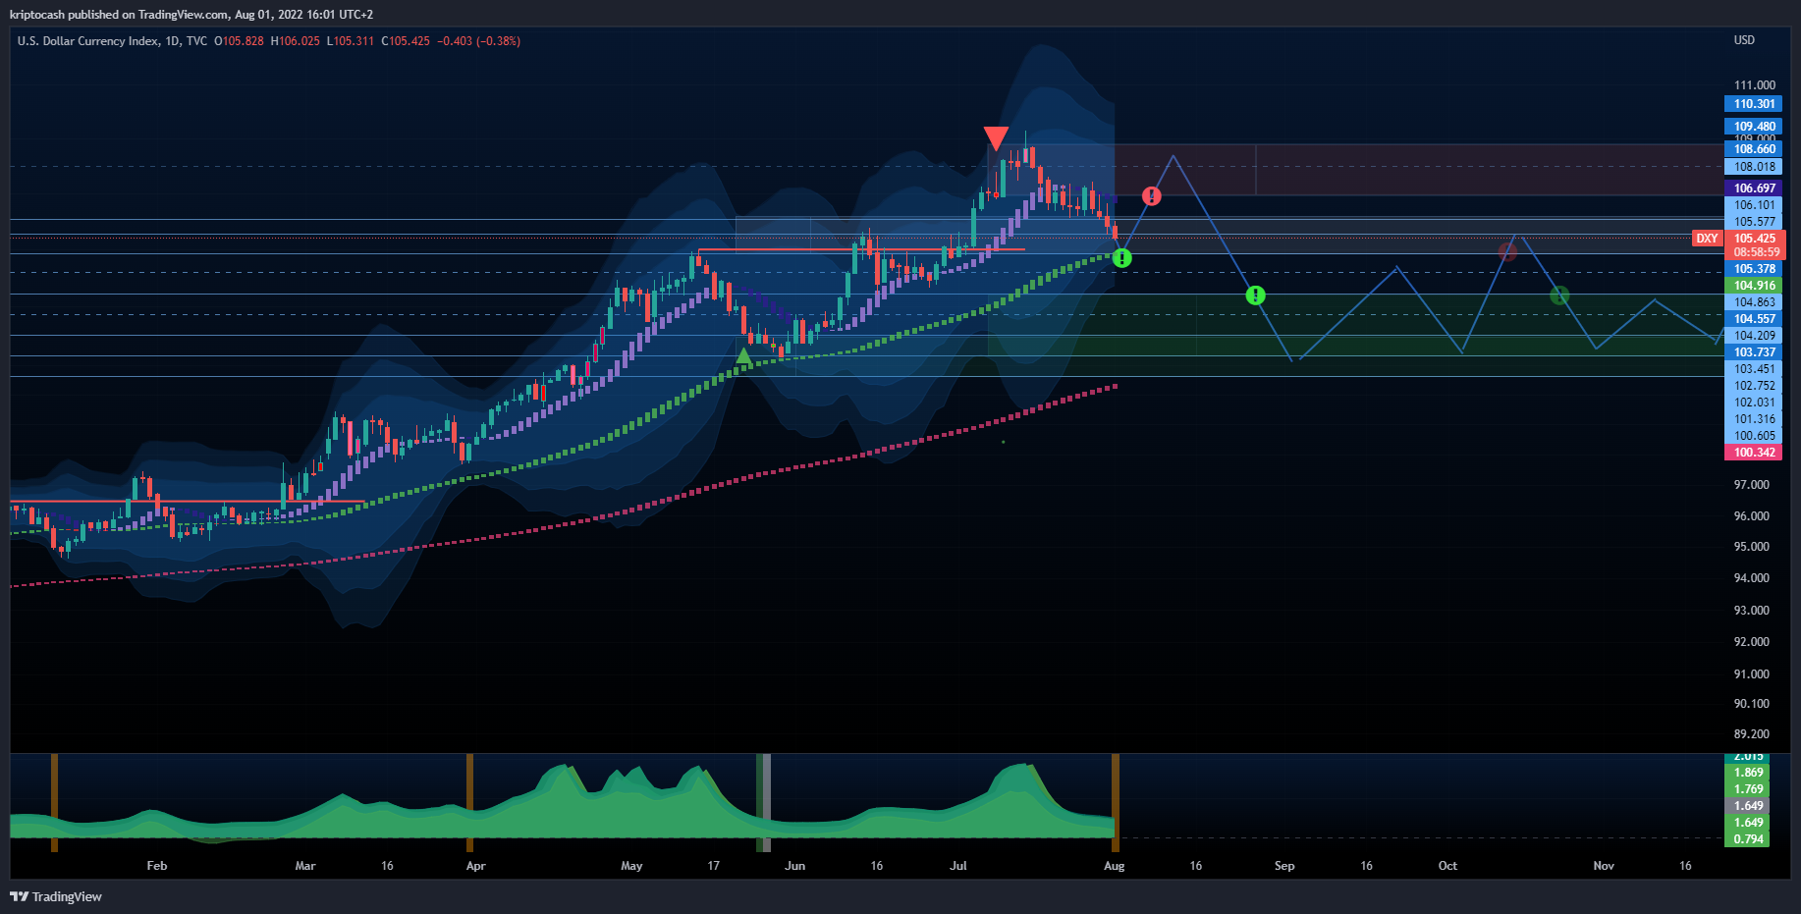The image size is (1801, 914).
Task: Select the 108.660 price label
Action: click(x=1754, y=149)
